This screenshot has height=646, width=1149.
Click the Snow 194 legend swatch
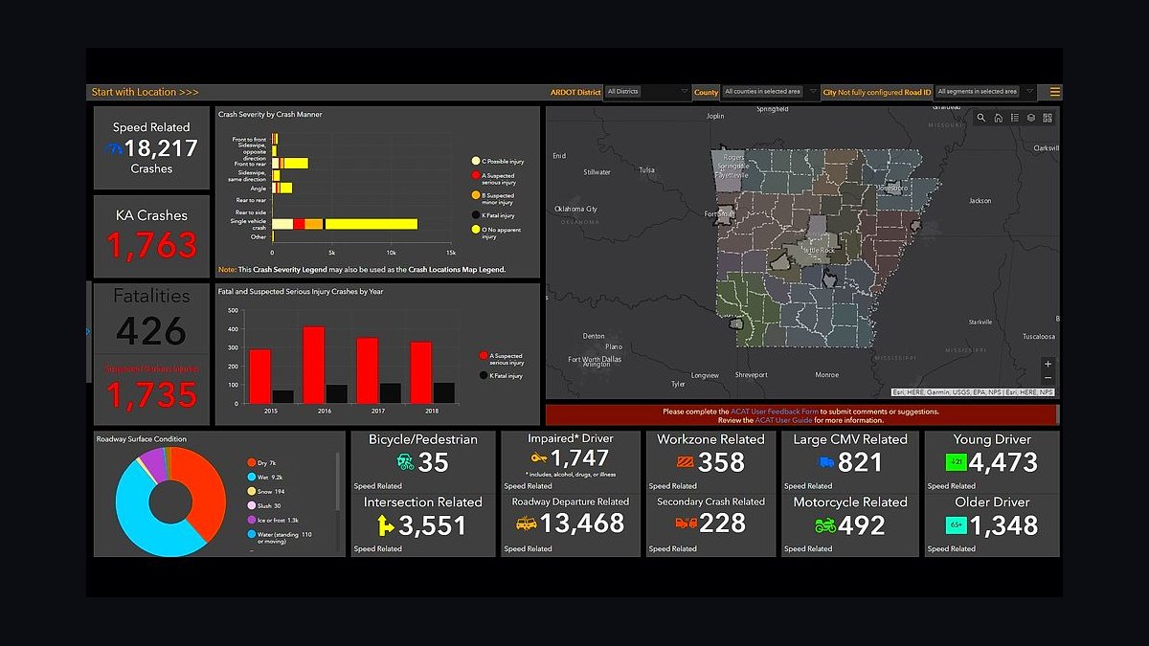[x=251, y=491]
